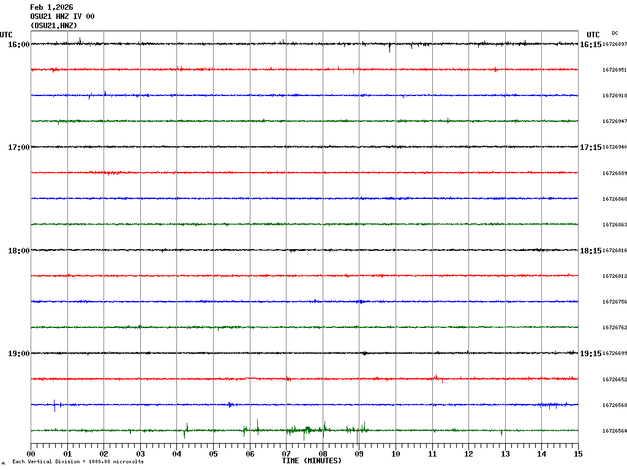This screenshot has width=627, height=470.
Task: Click the 00 minute tick label
Action: click(31, 454)
